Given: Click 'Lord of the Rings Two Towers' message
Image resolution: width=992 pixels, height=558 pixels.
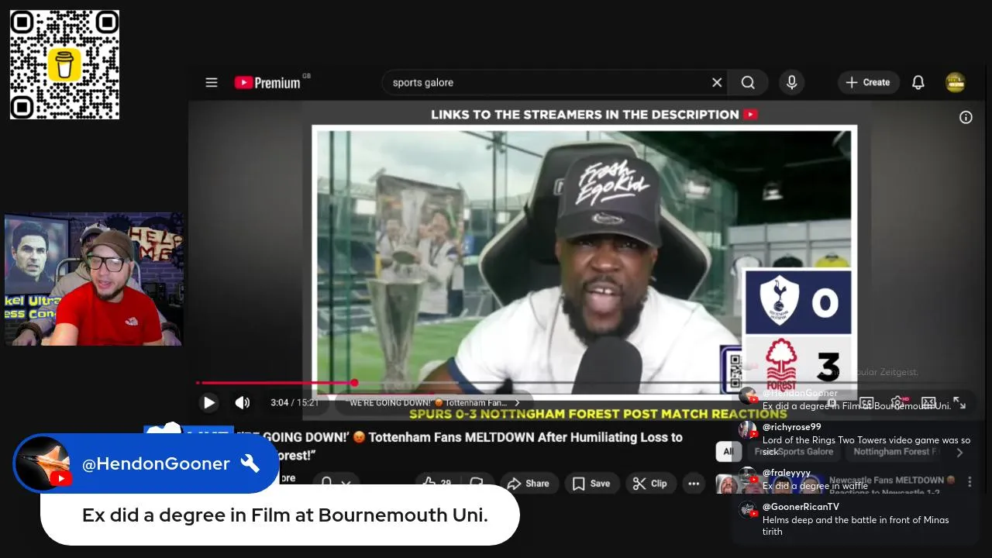Looking at the screenshot, I should pyautogui.click(x=866, y=446).
